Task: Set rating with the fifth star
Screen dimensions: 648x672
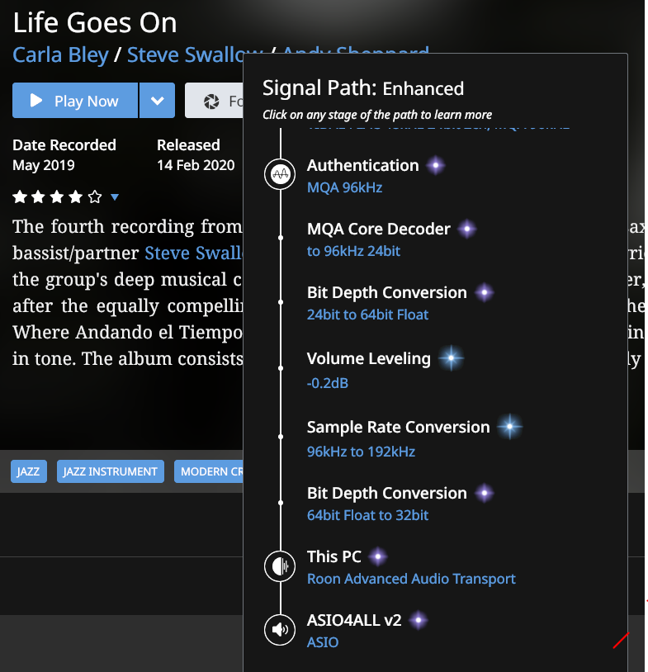Action: 95,197
